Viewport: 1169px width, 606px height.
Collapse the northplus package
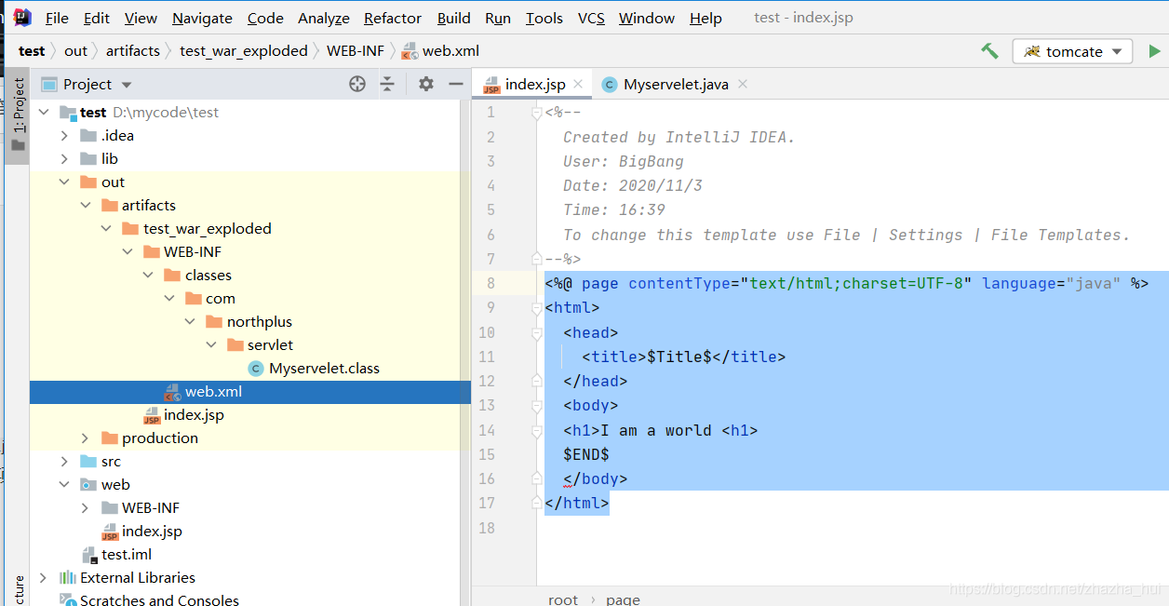point(190,322)
